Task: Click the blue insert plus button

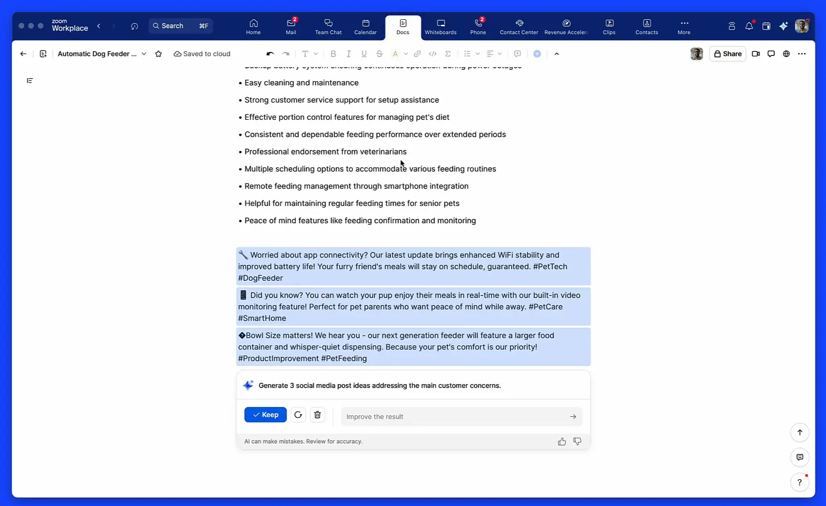Action: (537, 54)
